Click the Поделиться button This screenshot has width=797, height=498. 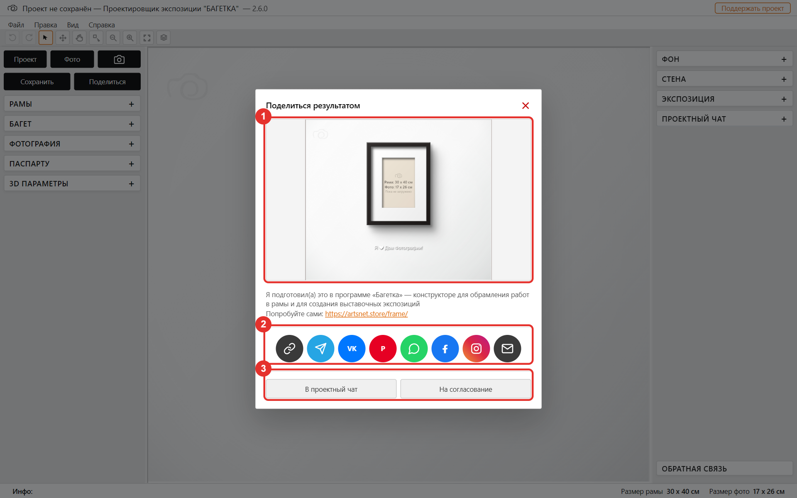tap(108, 82)
